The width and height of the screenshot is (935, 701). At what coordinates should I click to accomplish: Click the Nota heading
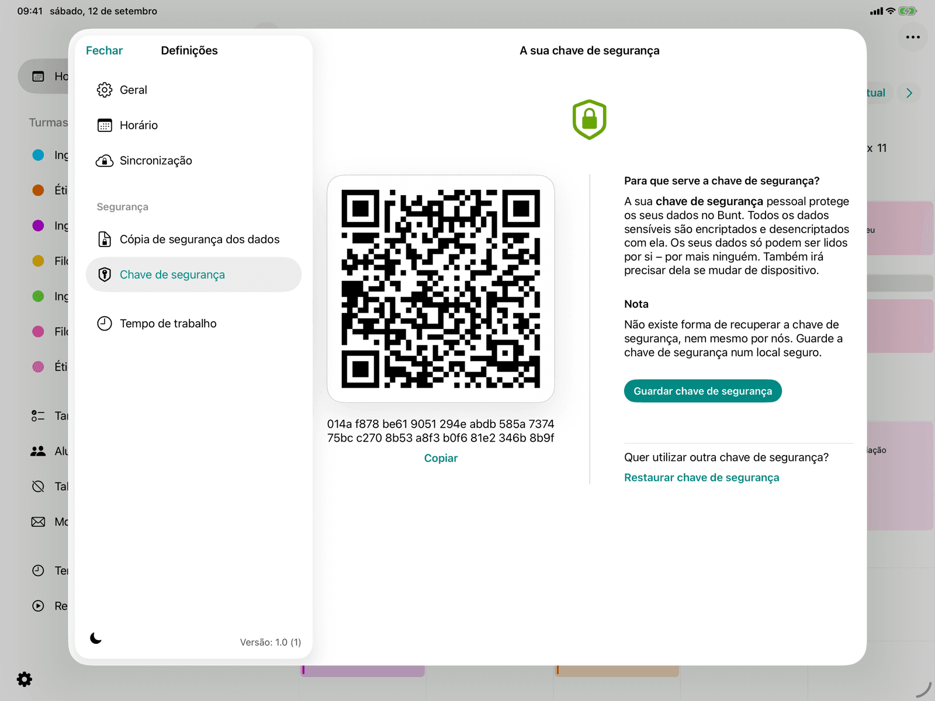pos(636,304)
